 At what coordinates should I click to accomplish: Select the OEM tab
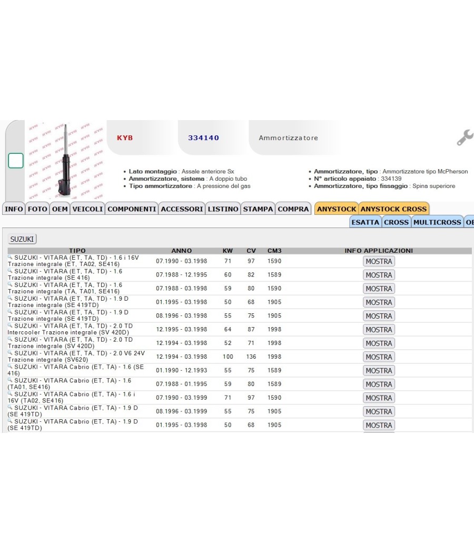[x=60, y=209]
